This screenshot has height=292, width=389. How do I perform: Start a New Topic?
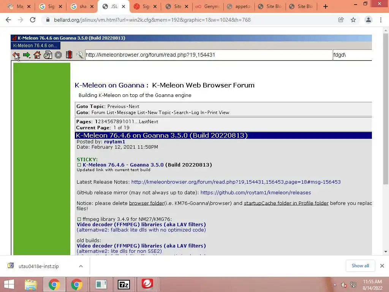[159, 113]
